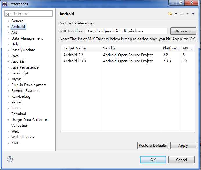Expand the XML tree node

(8, 143)
